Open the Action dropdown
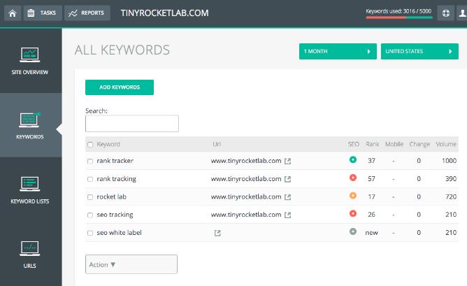 [131, 264]
